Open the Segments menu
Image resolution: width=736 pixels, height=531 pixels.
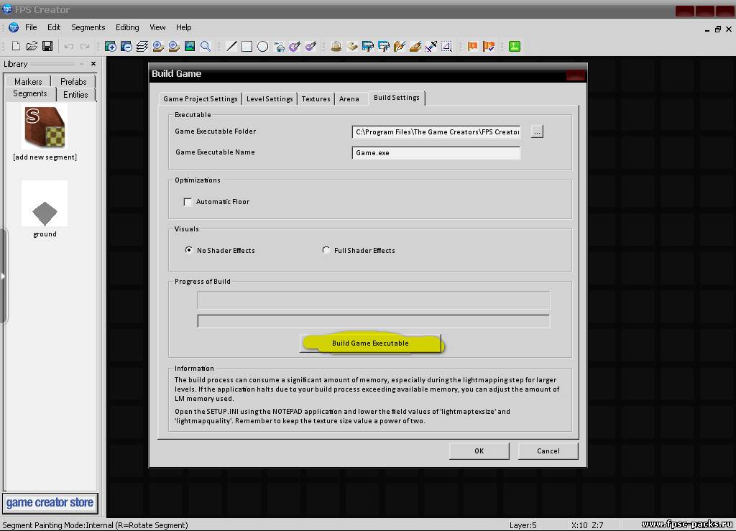[88, 27]
